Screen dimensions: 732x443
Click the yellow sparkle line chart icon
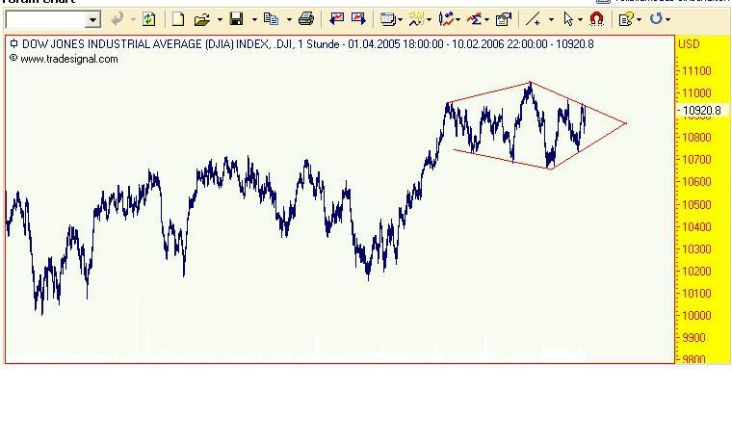pos(415,19)
